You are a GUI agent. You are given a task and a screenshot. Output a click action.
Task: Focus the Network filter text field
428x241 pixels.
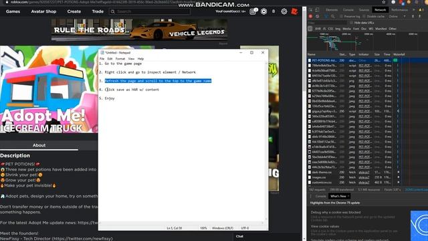click(x=327, y=23)
